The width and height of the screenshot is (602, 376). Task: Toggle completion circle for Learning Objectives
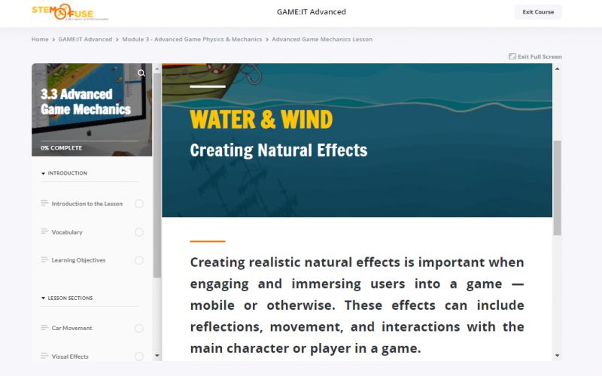[139, 260]
